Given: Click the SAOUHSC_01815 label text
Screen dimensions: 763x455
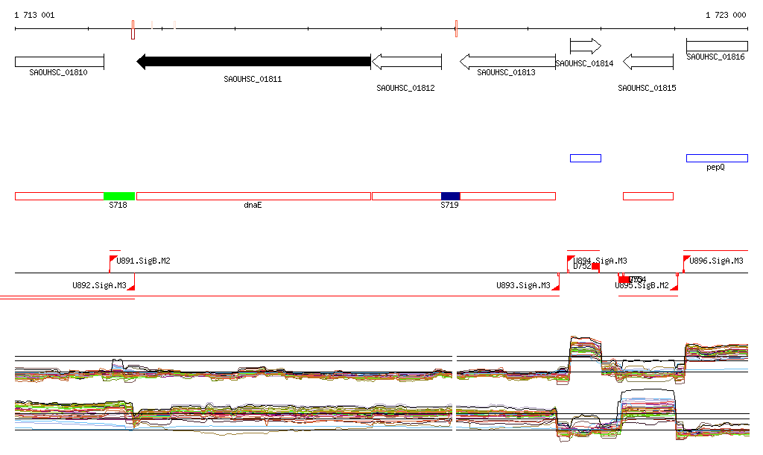Looking at the screenshot, I should click(x=647, y=88).
